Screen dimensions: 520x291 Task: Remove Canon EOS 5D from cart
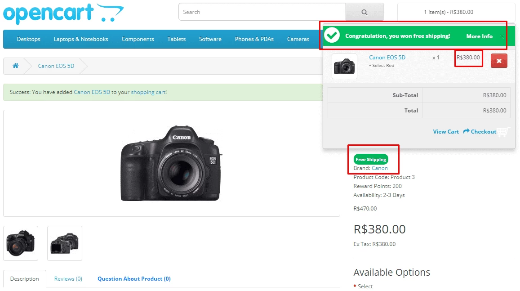(499, 61)
